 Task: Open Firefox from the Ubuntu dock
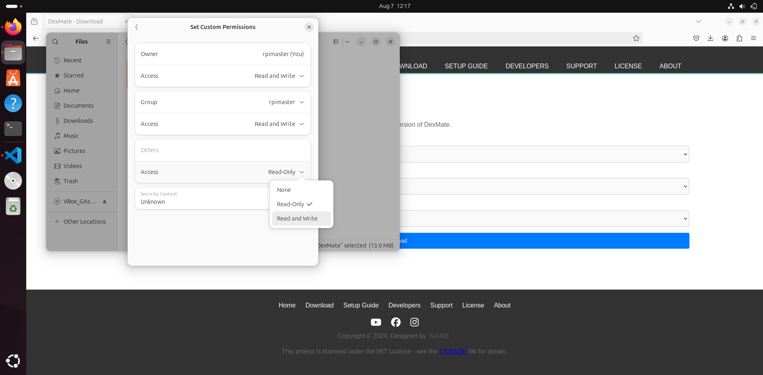(13, 27)
